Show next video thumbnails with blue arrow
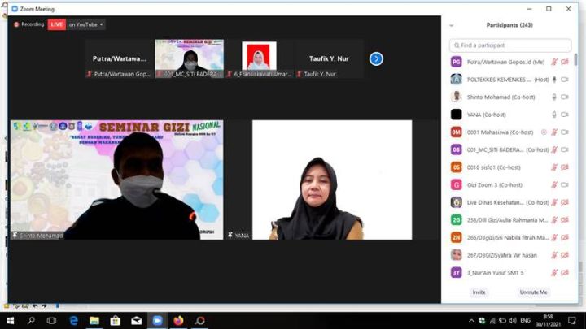The image size is (586, 329). click(376, 59)
